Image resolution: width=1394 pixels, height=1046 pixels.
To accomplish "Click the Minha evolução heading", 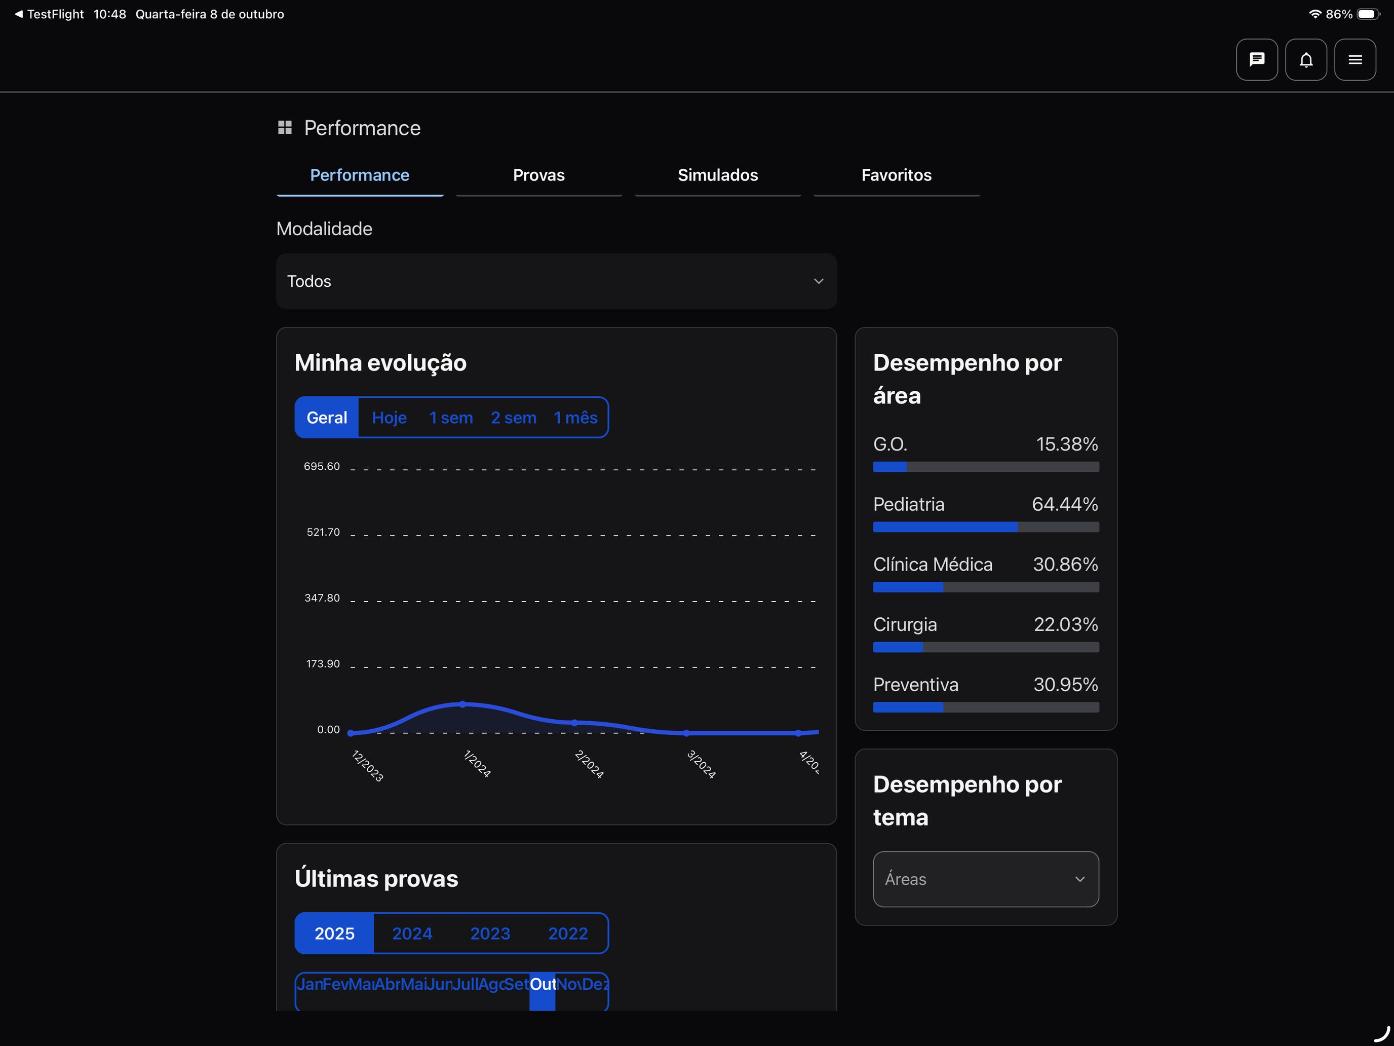I will (x=380, y=363).
